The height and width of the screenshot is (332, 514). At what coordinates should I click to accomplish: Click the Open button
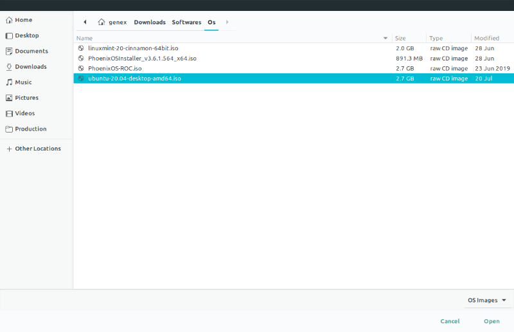492,321
